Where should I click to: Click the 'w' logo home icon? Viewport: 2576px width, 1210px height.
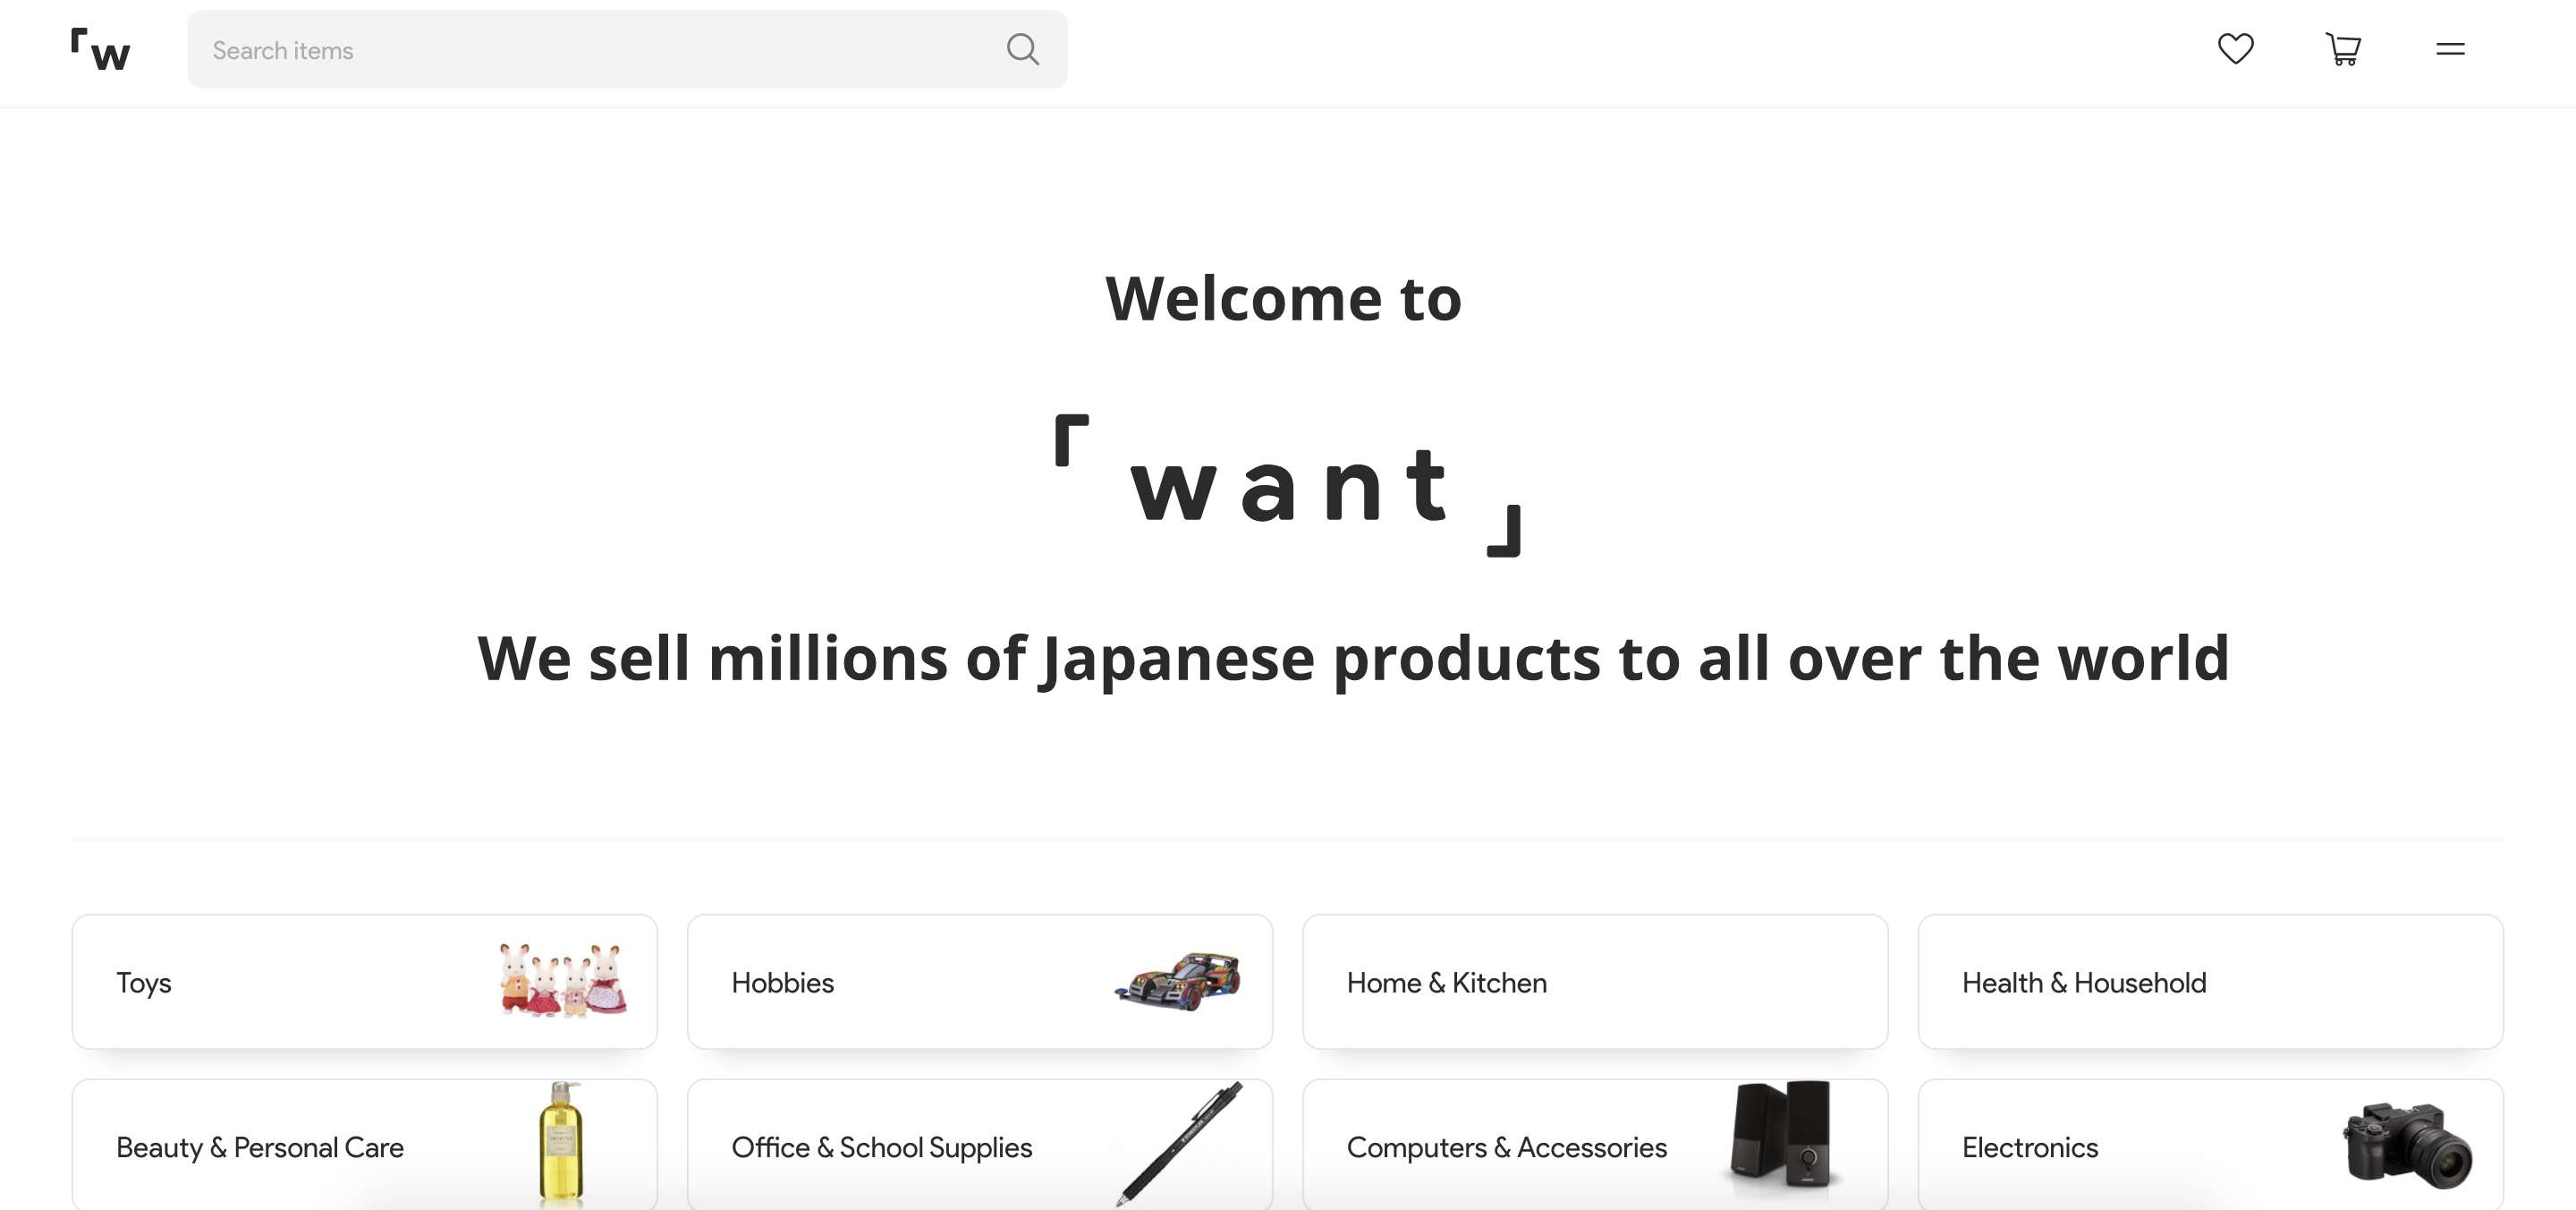[101, 50]
